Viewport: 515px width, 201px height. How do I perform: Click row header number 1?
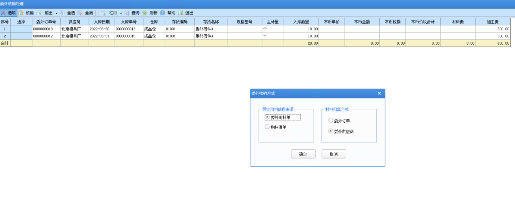(5, 29)
